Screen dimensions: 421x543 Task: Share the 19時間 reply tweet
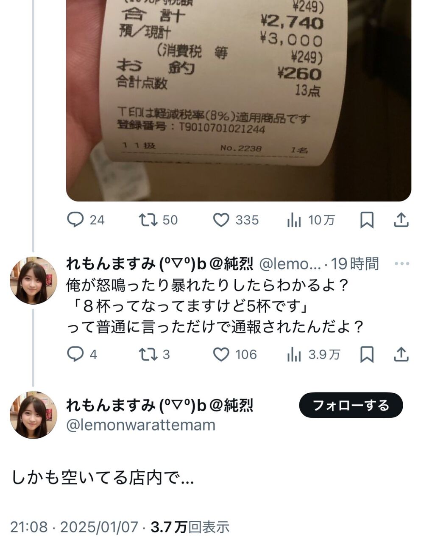pos(401,354)
